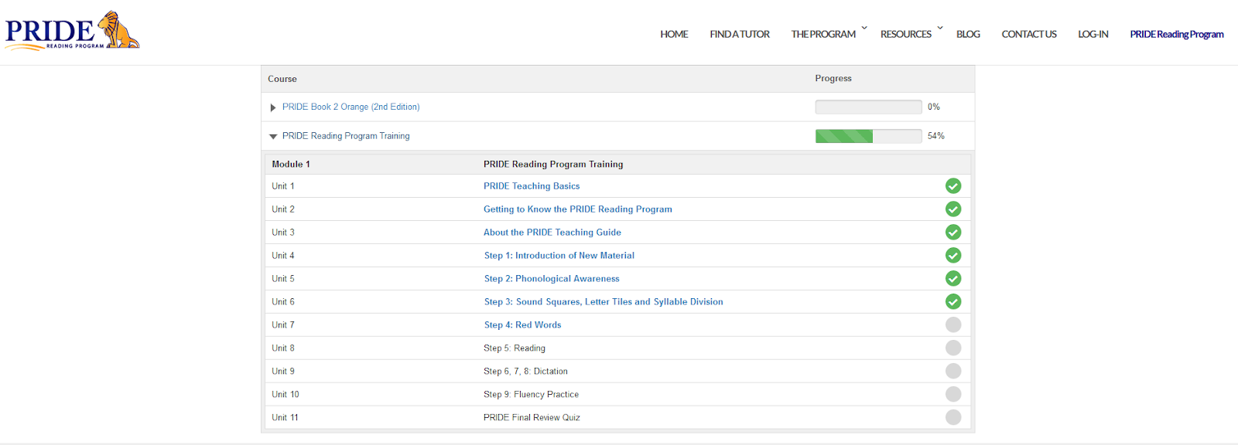Click the gray status circle for Unit 8
Viewport: 1238px width, 445px height.
click(953, 348)
